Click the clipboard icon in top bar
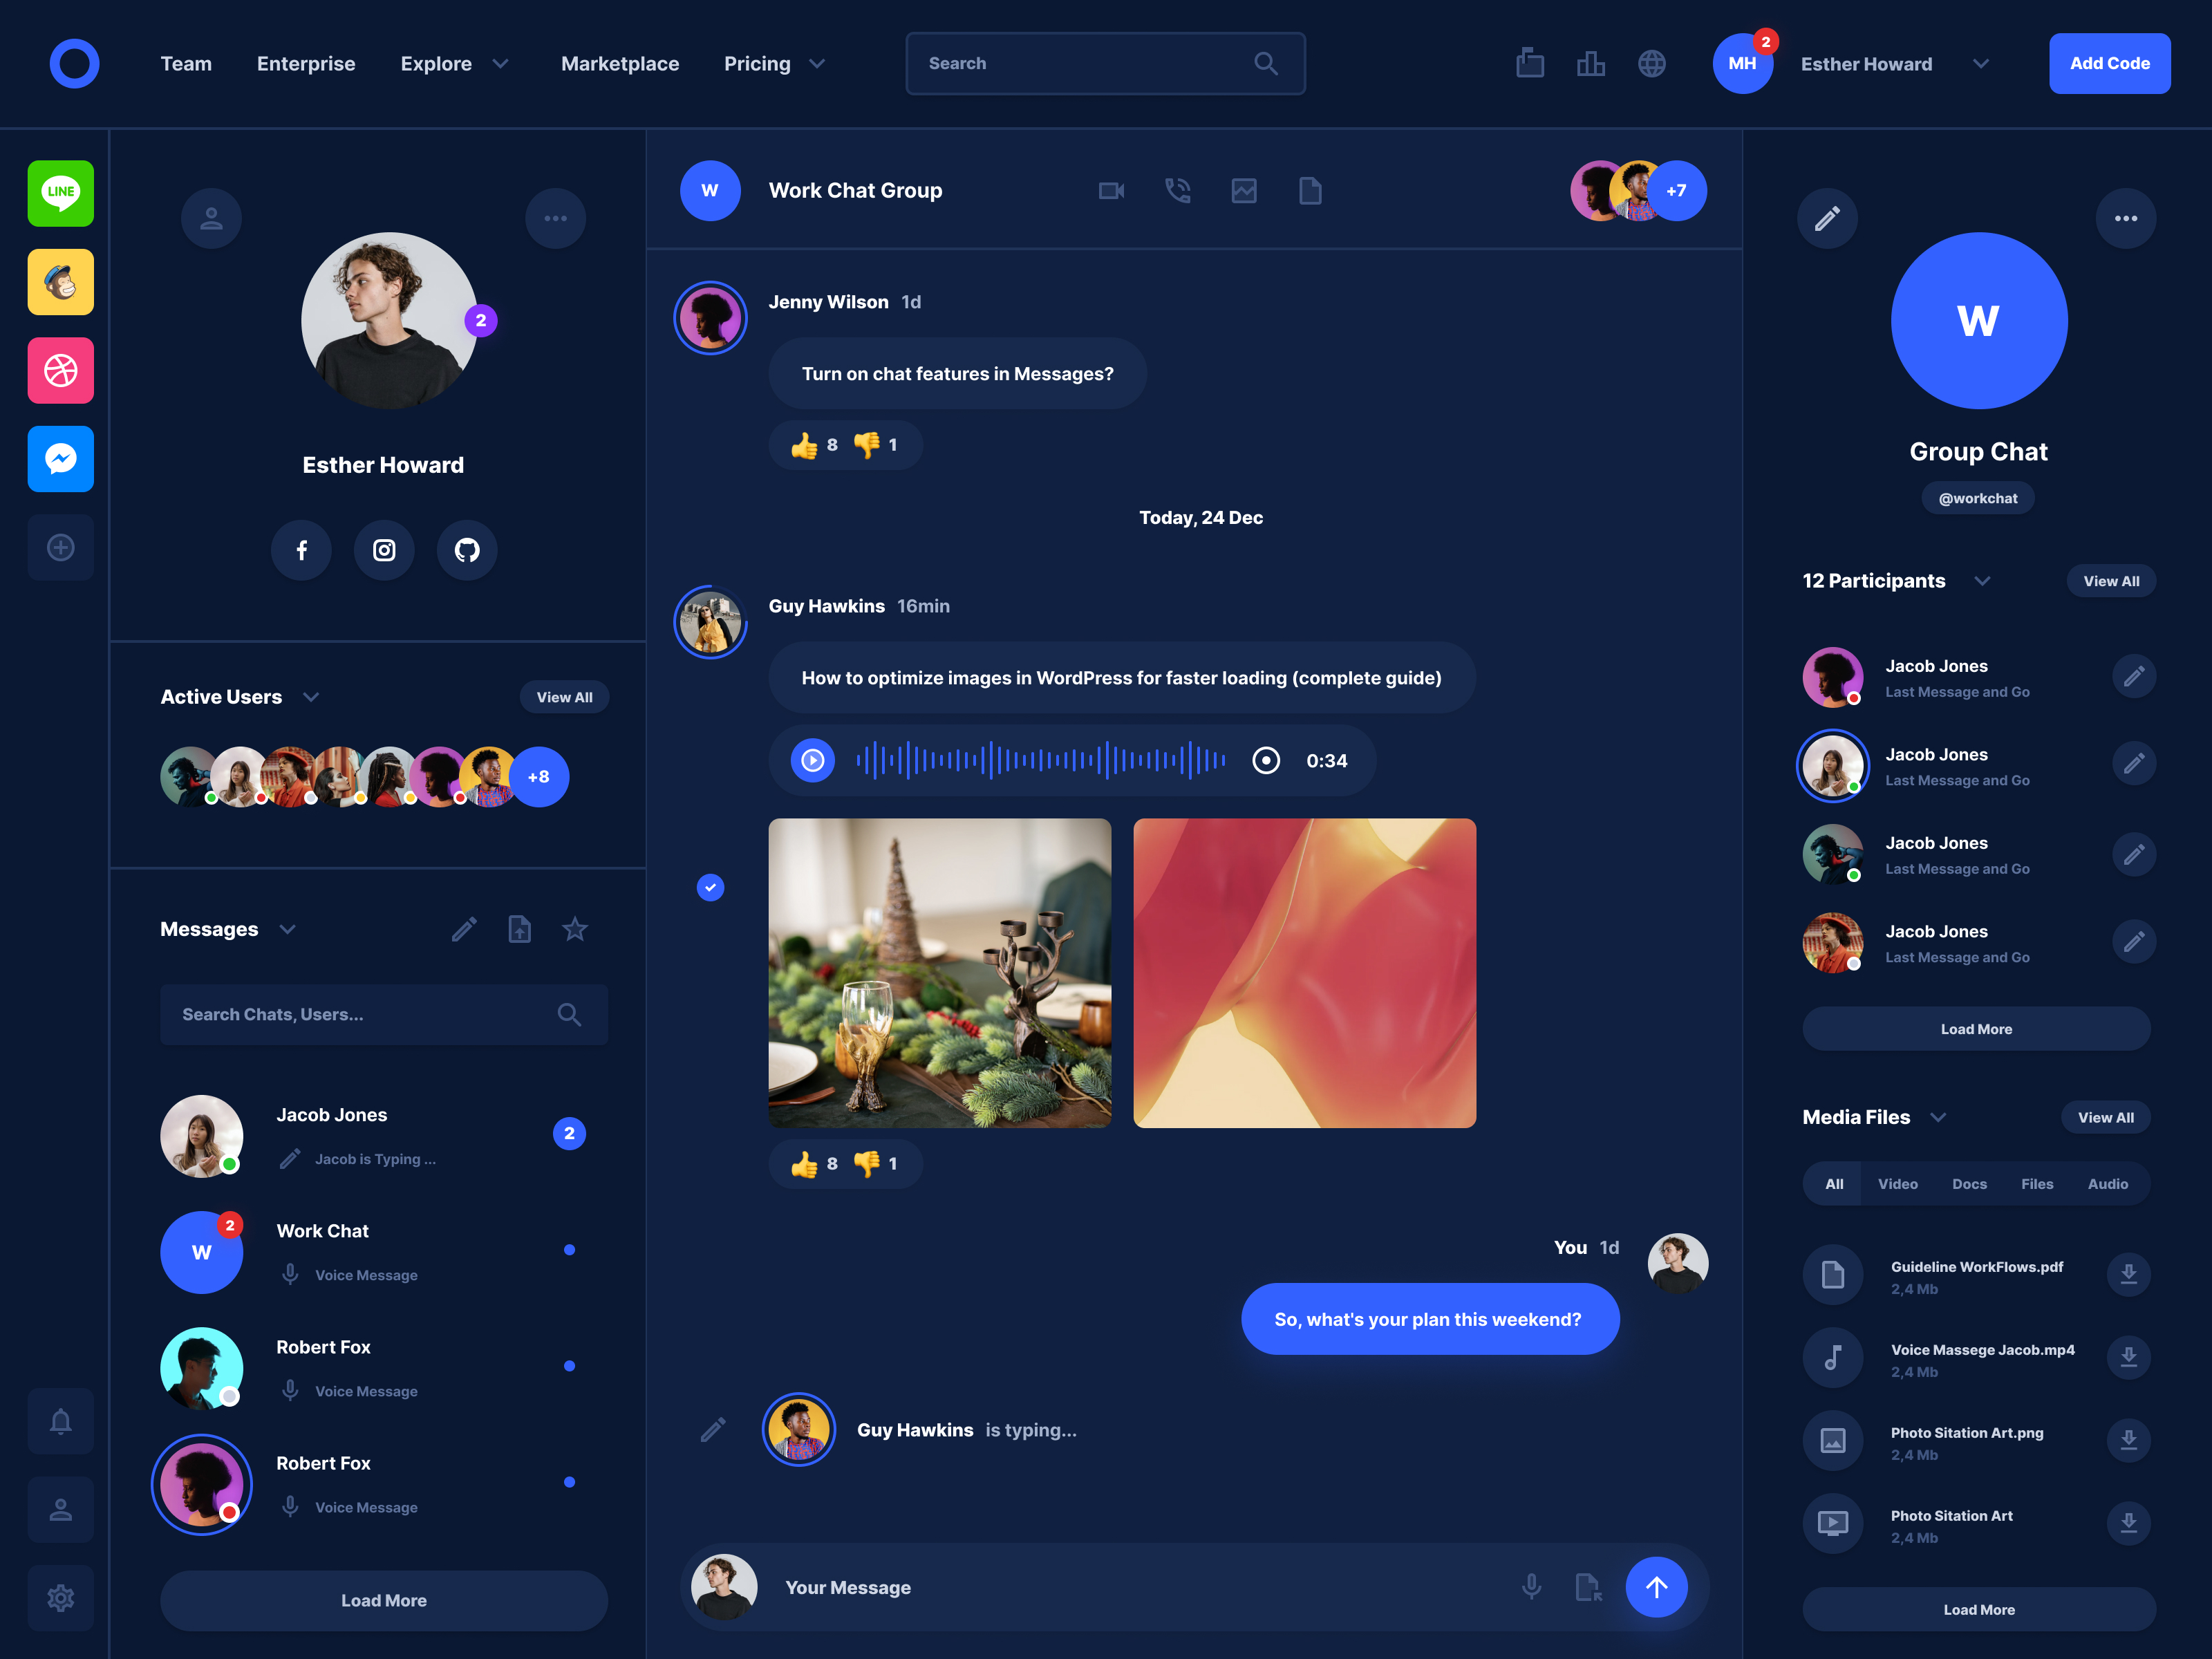2212x1659 pixels. tap(1530, 63)
